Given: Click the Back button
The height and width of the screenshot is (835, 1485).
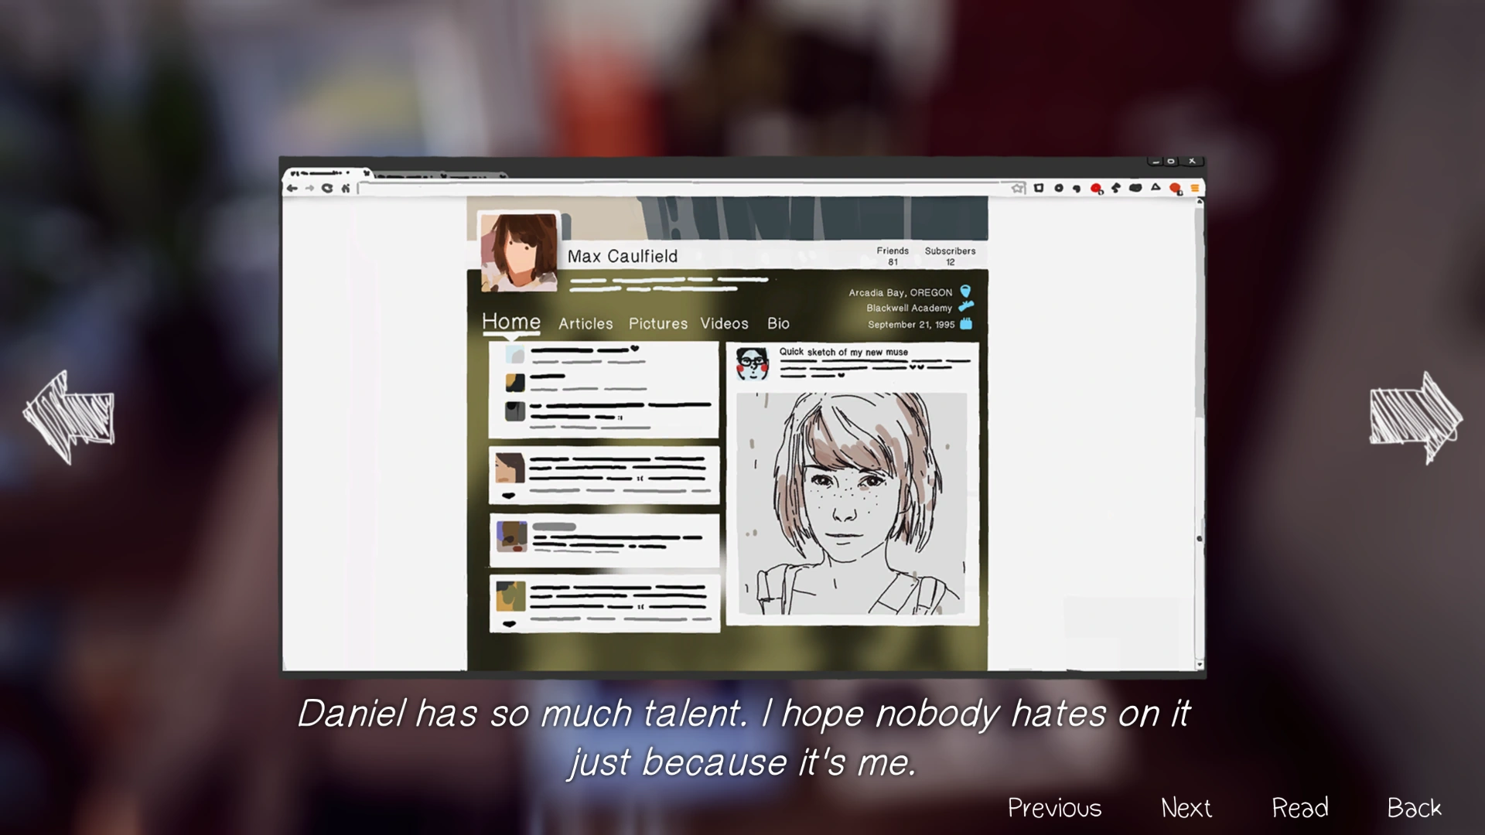Looking at the screenshot, I should click(x=1414, y=808).
